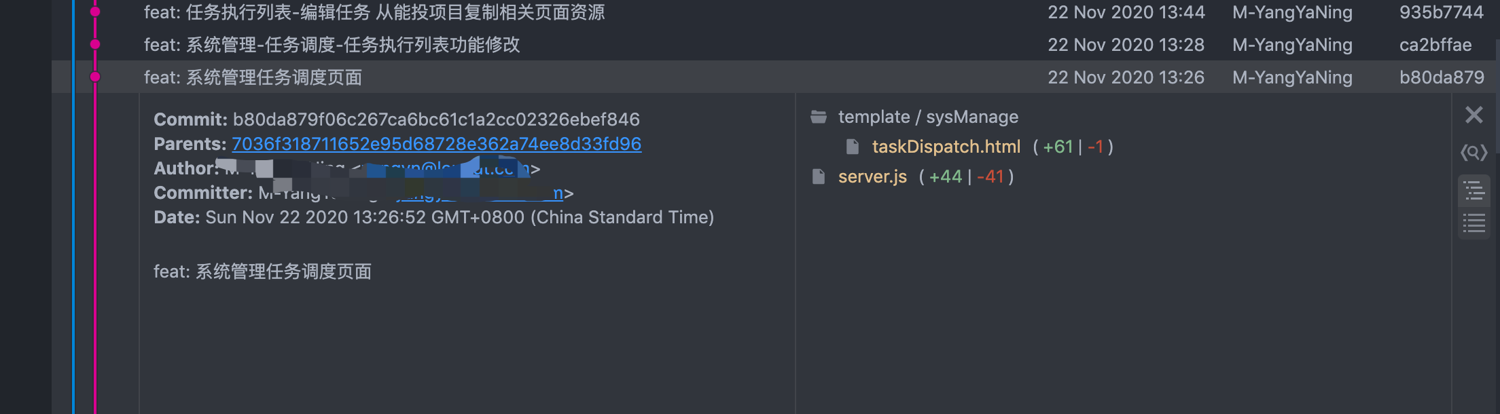1500x414 pixels.
Task: Switch to file list view
Action: coord(1474,223)
